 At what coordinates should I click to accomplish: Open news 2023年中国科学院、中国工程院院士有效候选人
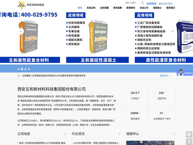[96, 143]
